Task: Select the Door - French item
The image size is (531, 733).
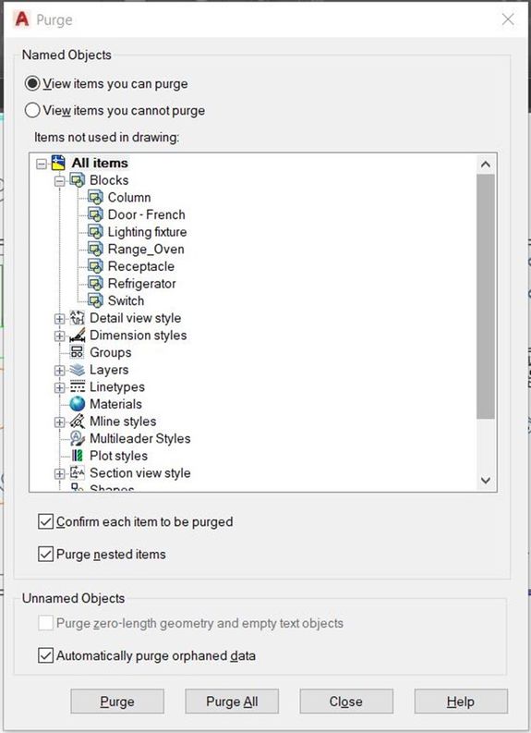Action: [146, 214]
